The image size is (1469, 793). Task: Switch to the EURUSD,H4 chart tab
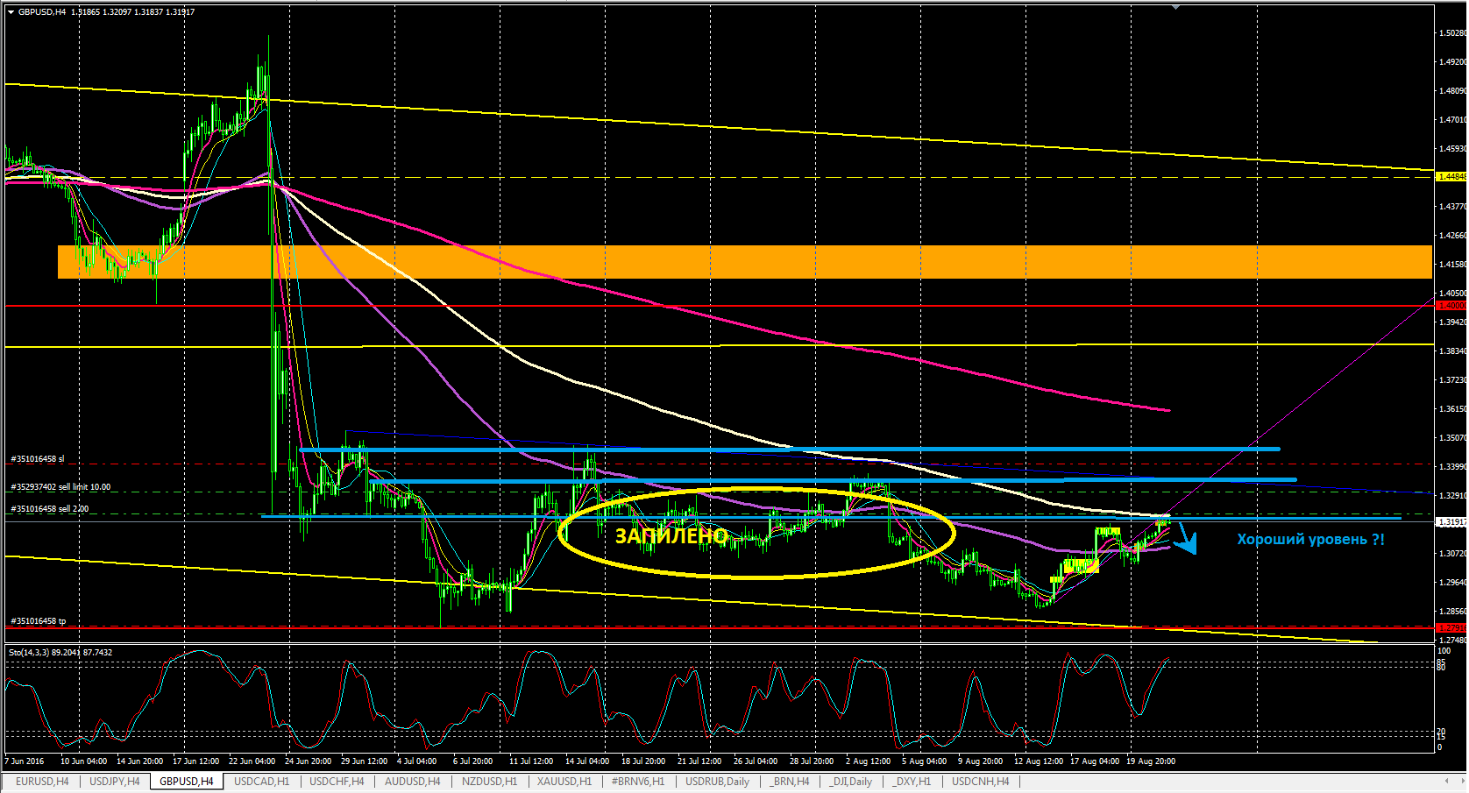click(x=41, y=782)
